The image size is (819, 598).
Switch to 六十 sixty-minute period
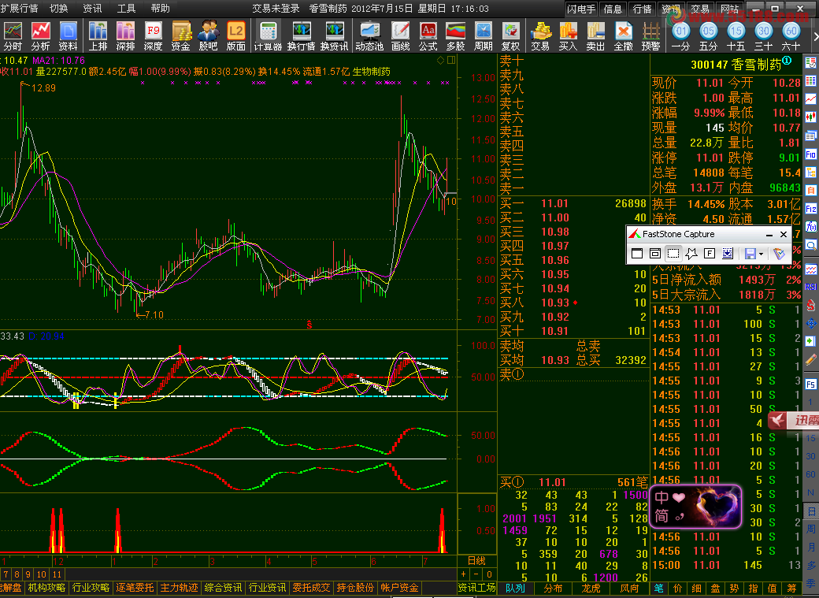click(x=791, y=36)
